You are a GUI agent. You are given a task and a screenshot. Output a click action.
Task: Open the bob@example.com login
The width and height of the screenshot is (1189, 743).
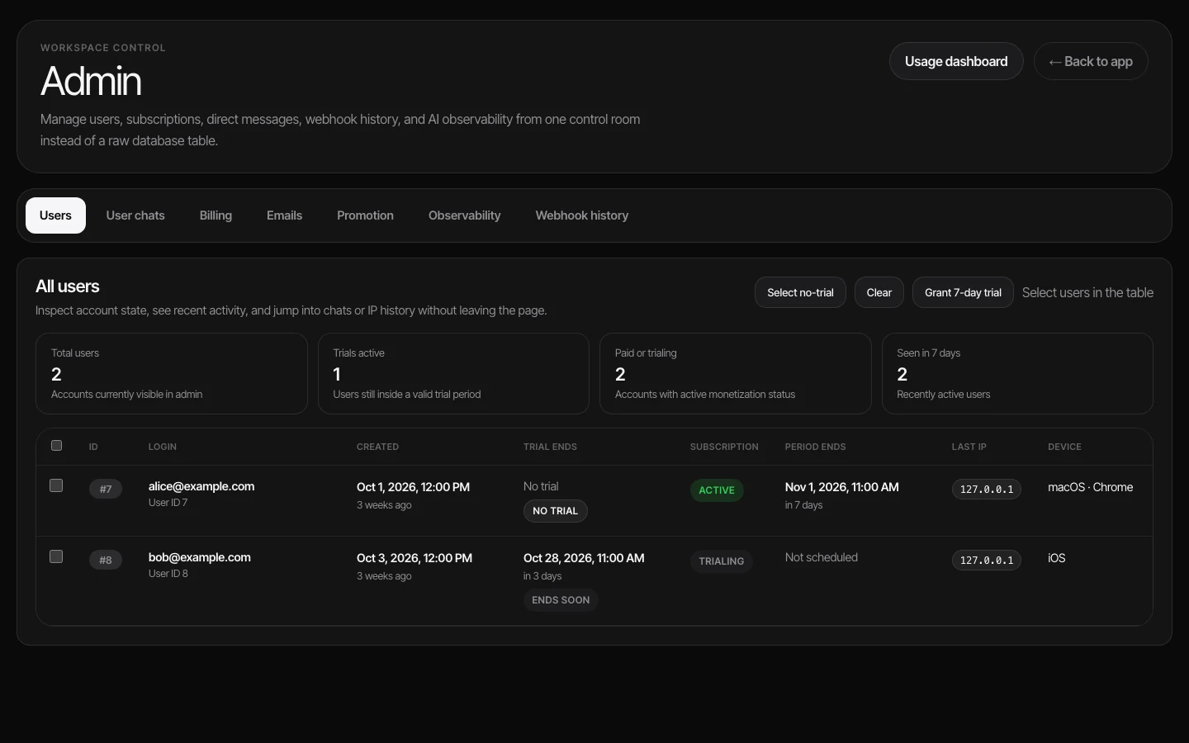tap(200, 557)
